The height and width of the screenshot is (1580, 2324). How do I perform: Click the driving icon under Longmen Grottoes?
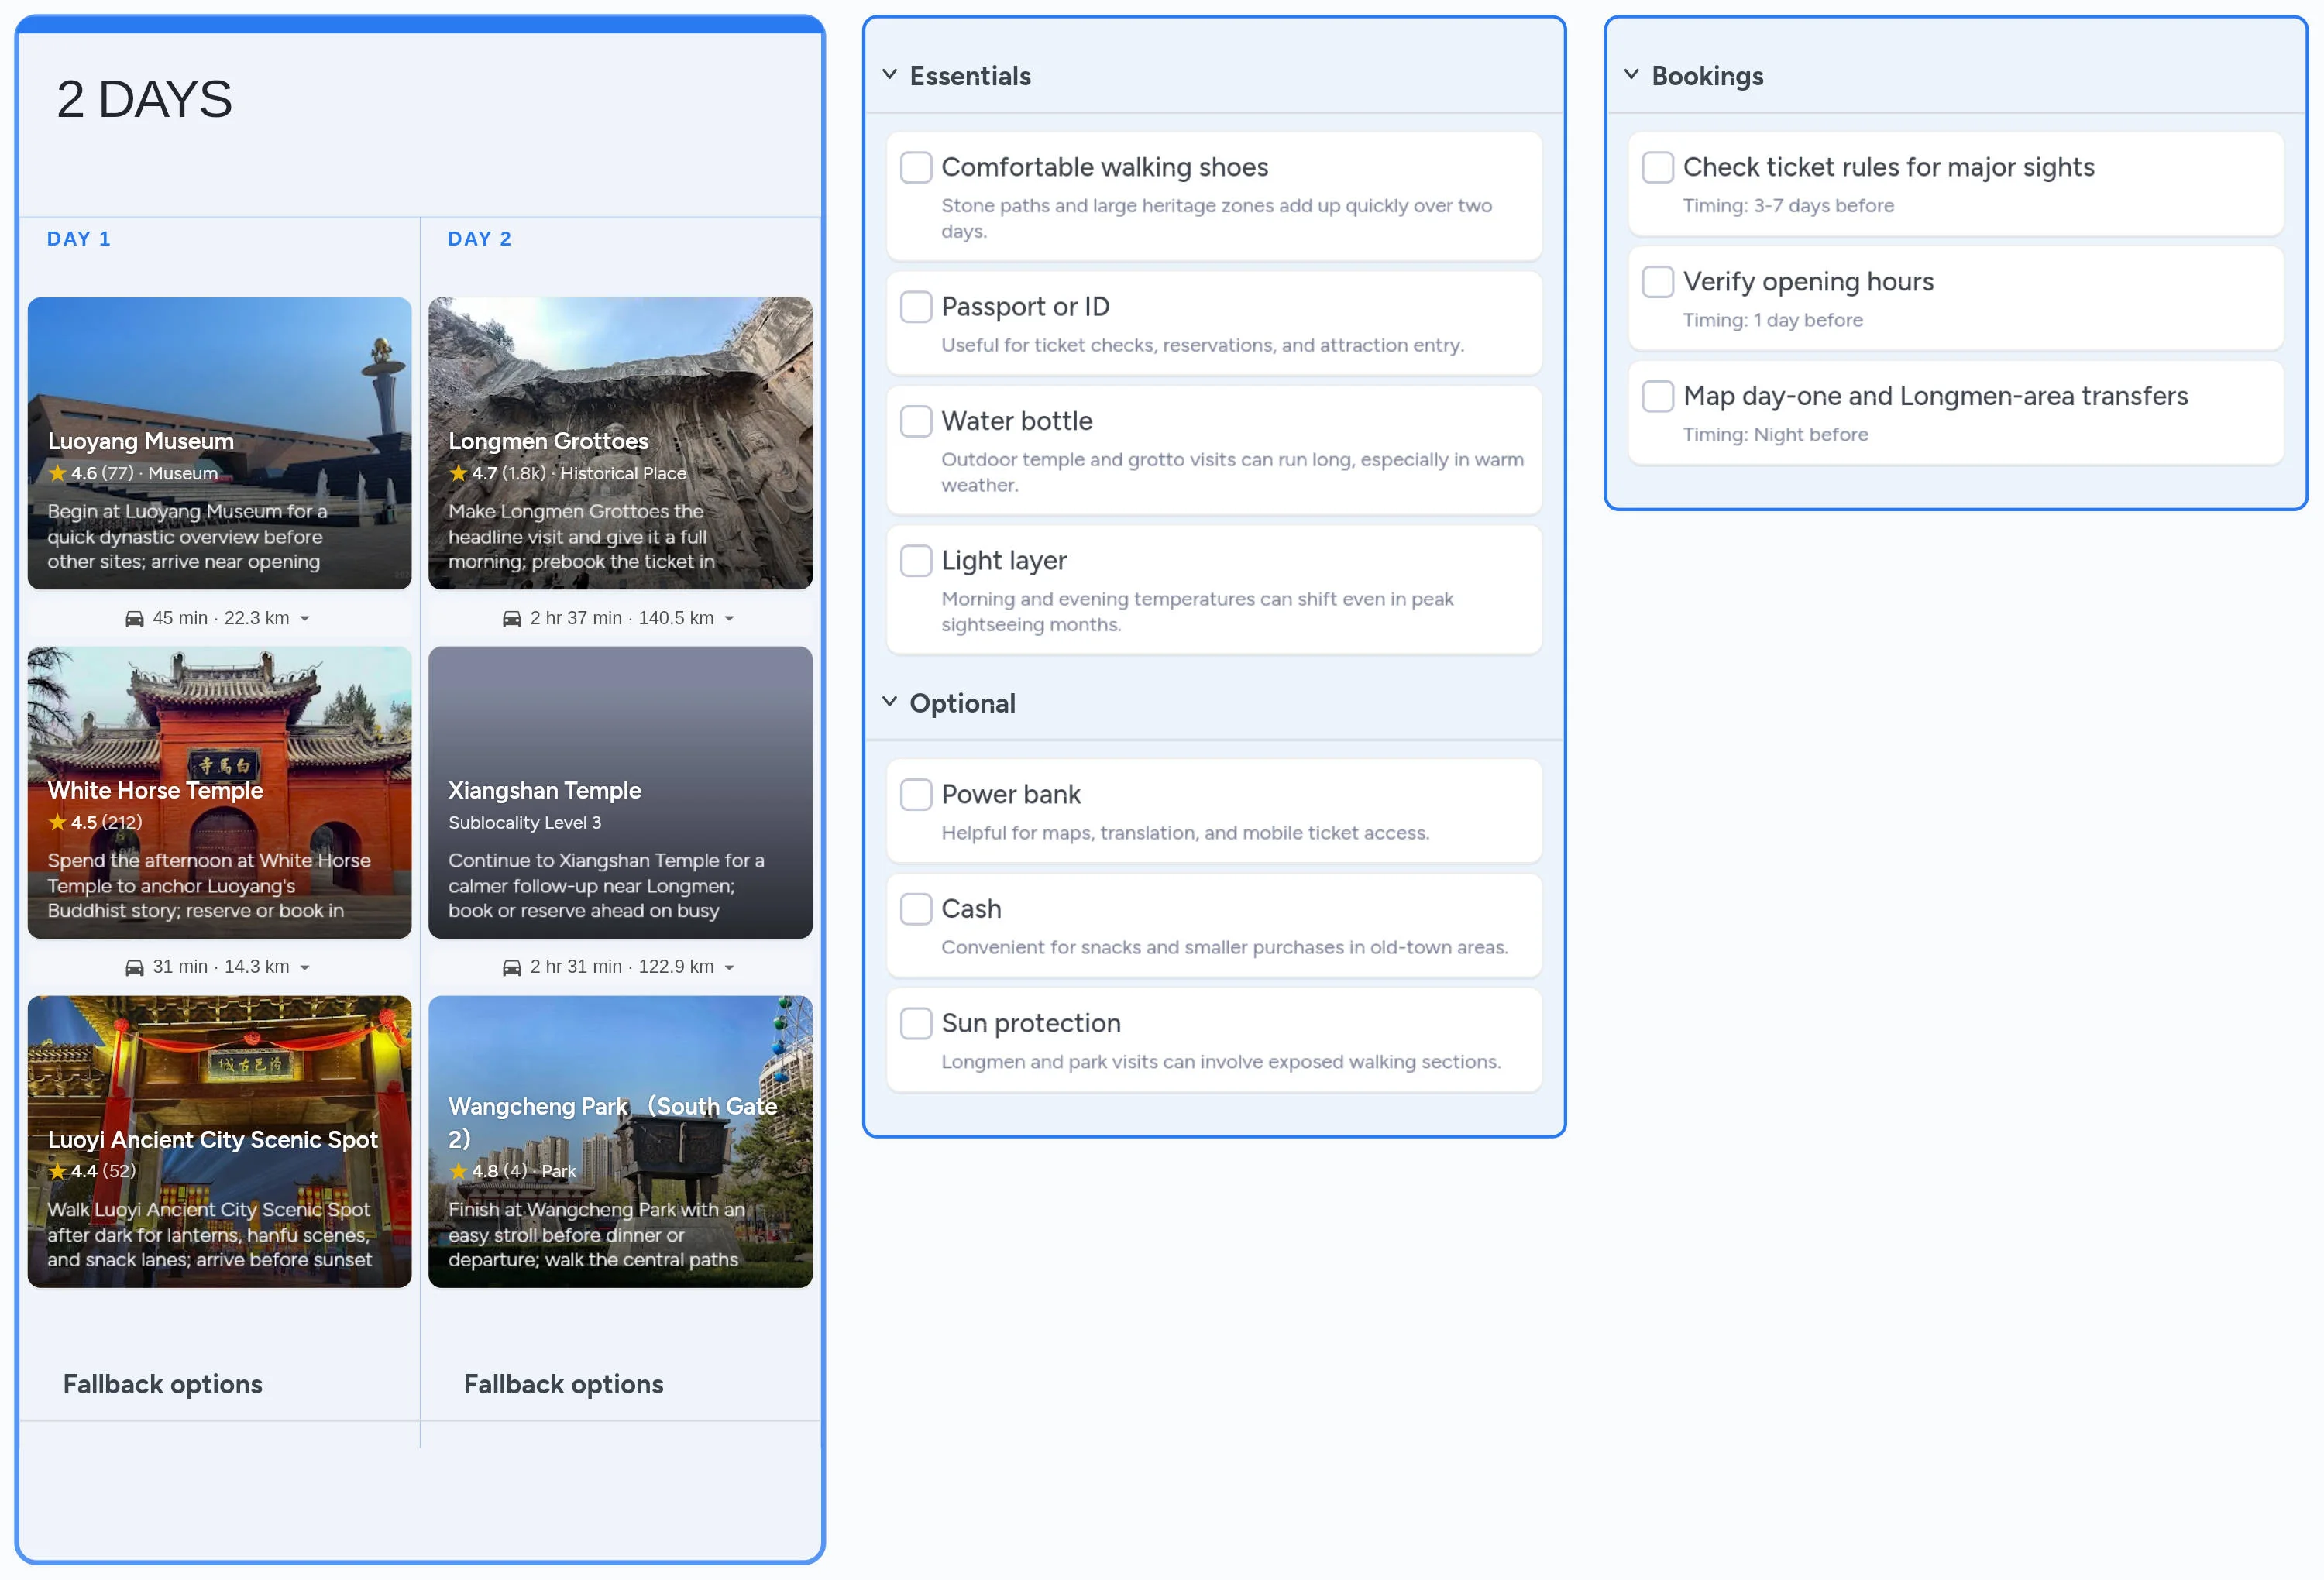[513, 618]
